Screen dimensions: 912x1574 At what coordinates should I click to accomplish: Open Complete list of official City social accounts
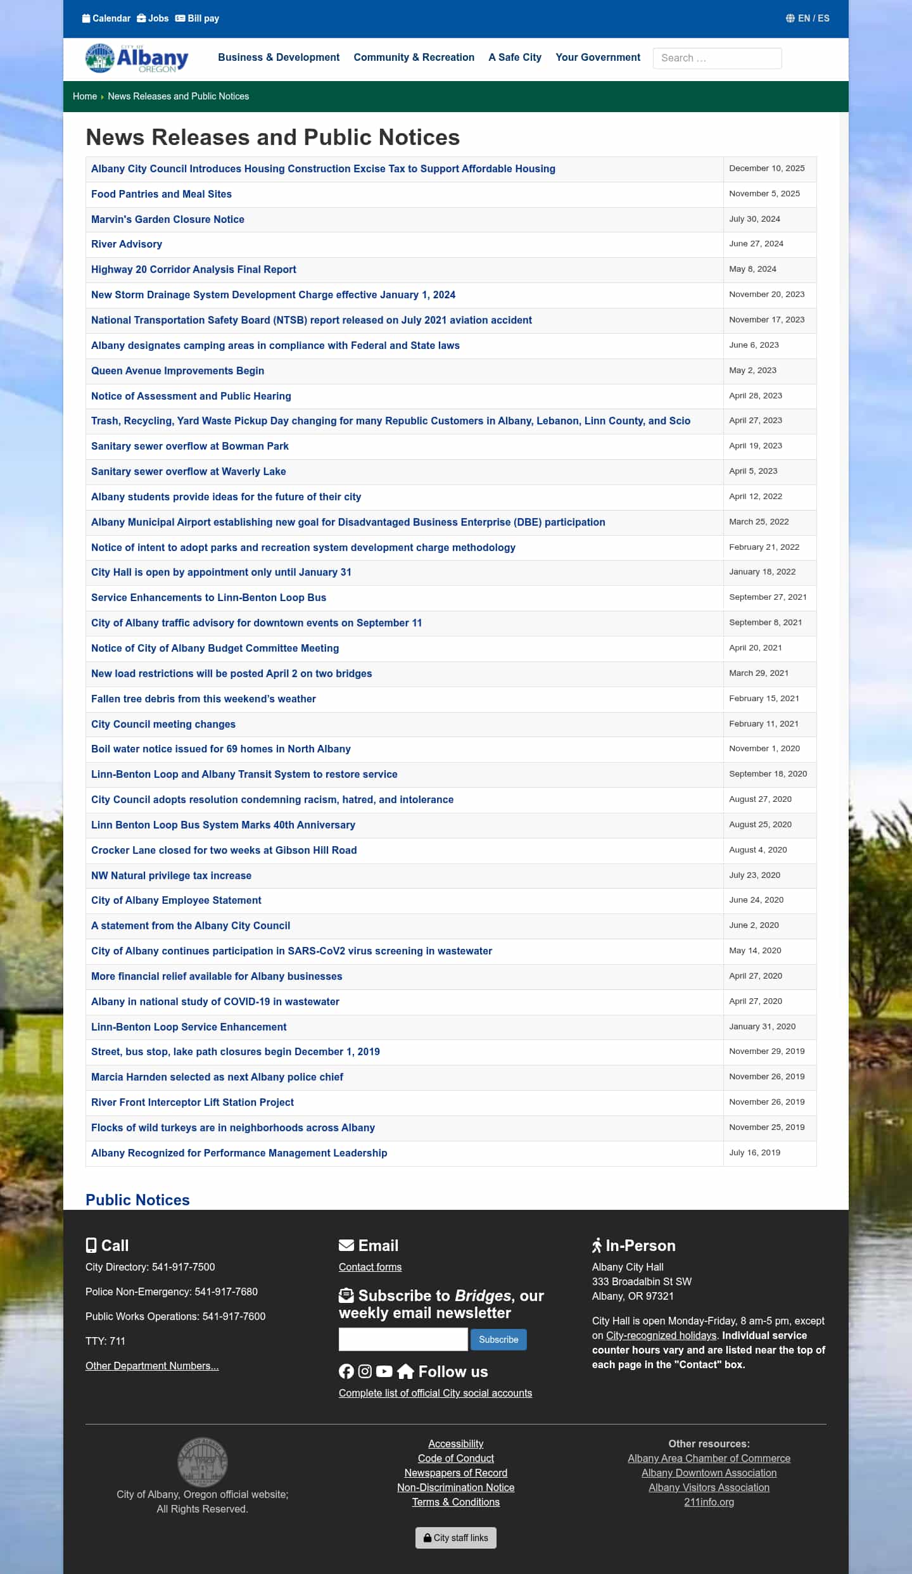[435, 1393]
